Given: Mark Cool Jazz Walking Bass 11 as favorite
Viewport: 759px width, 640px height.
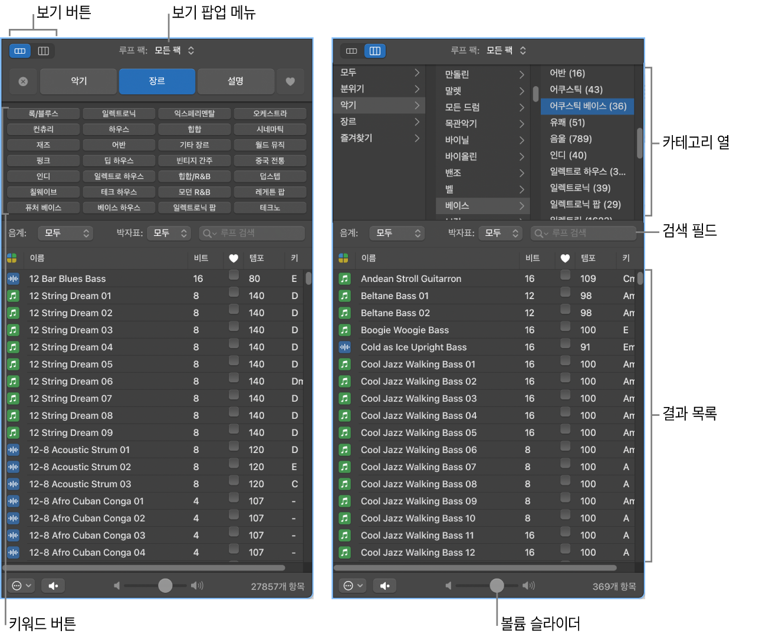Looking at the screenshot, I should [x=565, y=531].
